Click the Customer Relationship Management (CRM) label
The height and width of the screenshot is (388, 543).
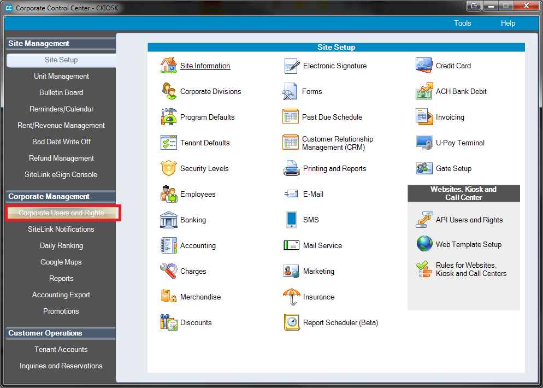338,143
